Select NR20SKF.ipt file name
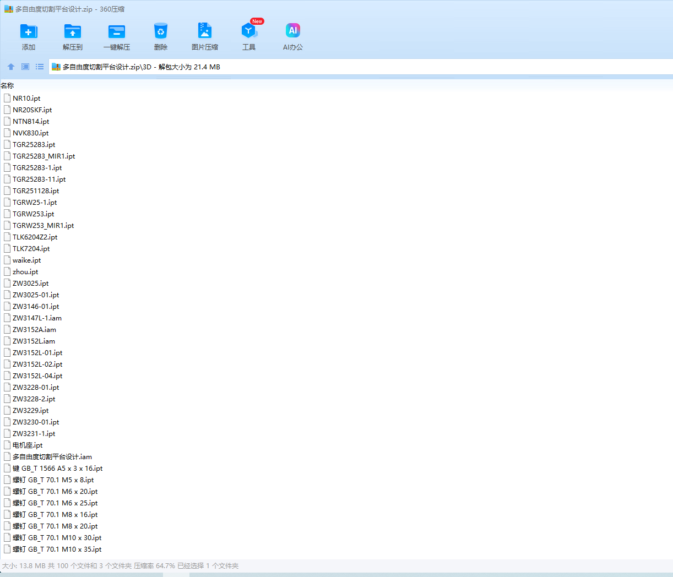673x577 pixels. click(32, 110)
